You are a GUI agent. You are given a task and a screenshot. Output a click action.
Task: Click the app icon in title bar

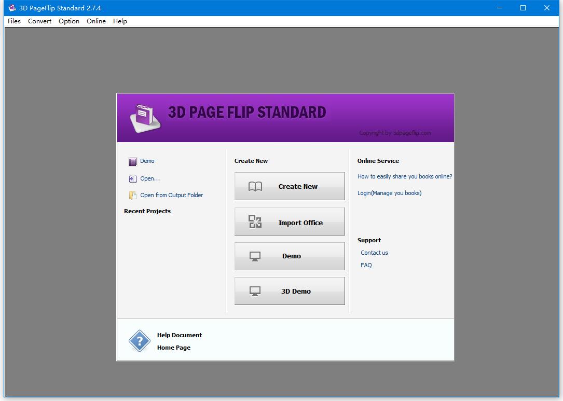click(x=12, y=8)
